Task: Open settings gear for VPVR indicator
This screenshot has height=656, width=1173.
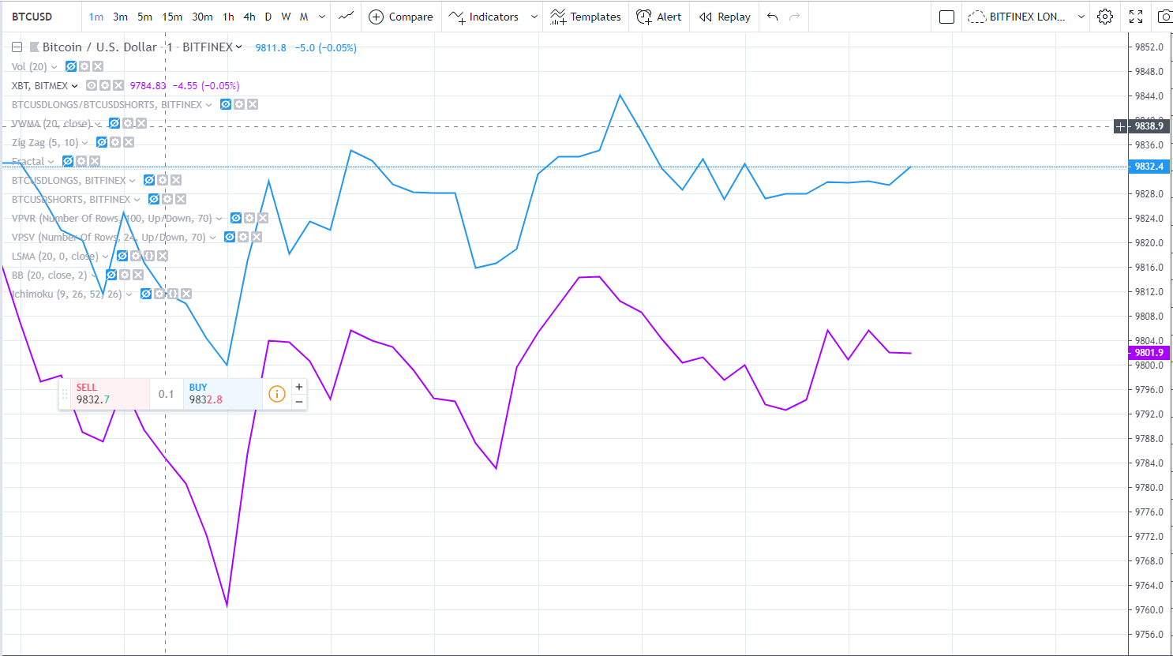Action: tap(249, 218)
